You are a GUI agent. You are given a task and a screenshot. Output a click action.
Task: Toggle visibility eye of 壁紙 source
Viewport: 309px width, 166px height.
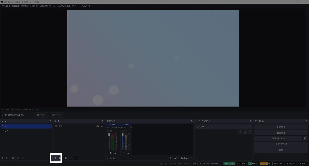click(98, 126)
